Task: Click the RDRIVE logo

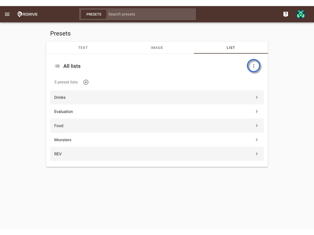Action: pos(27,14)
